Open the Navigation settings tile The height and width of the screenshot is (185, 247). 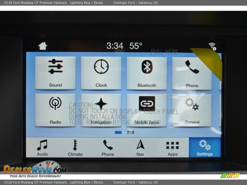(101, 110)
